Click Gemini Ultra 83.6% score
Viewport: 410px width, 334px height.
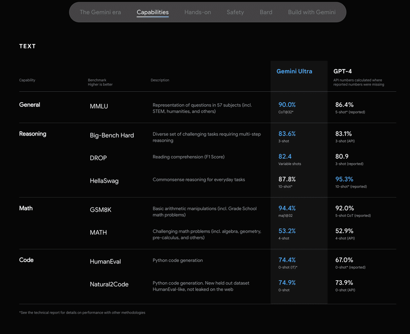(287, 133)
